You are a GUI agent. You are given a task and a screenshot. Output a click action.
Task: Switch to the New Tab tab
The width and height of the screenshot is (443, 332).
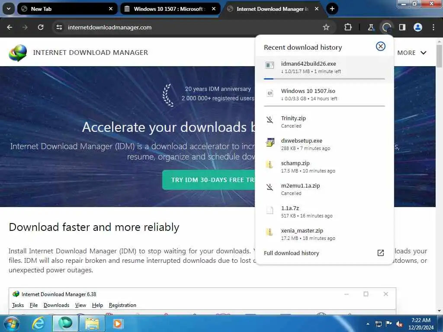tap(67, 9)
